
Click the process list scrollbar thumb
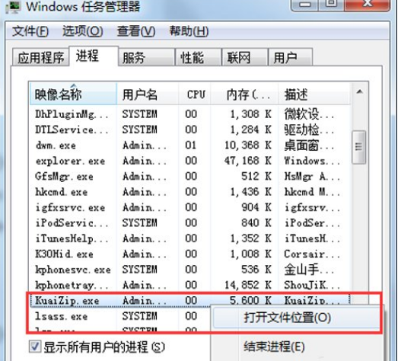pyautogui.click(x=359, y=147)
